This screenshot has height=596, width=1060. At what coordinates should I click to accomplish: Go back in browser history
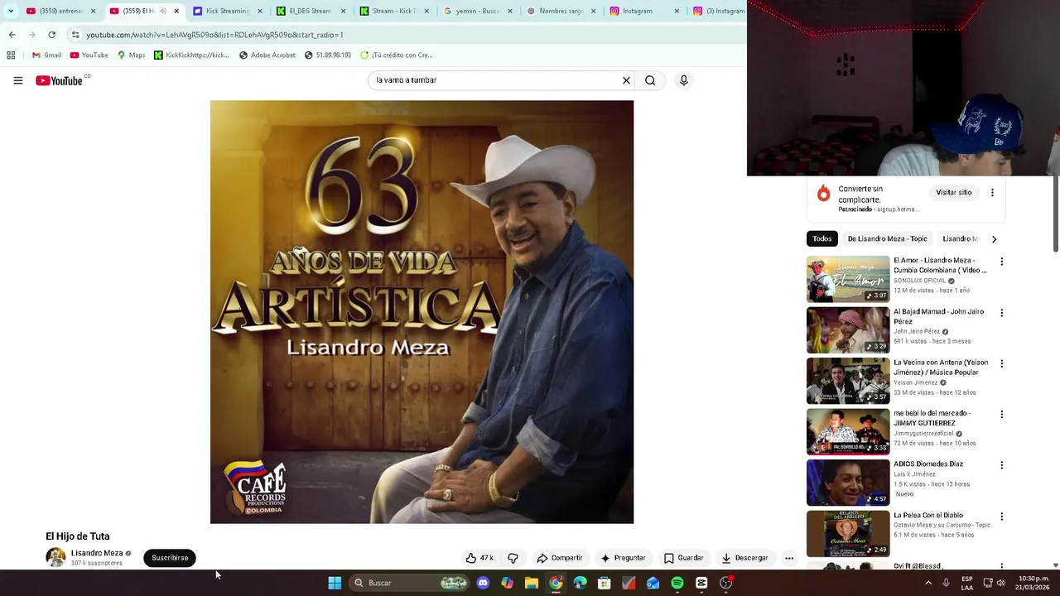12,35
